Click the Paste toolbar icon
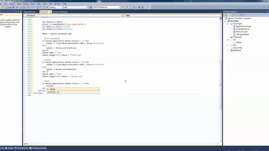The height and width of the screenshot is (151, 269). coord(24,8)
